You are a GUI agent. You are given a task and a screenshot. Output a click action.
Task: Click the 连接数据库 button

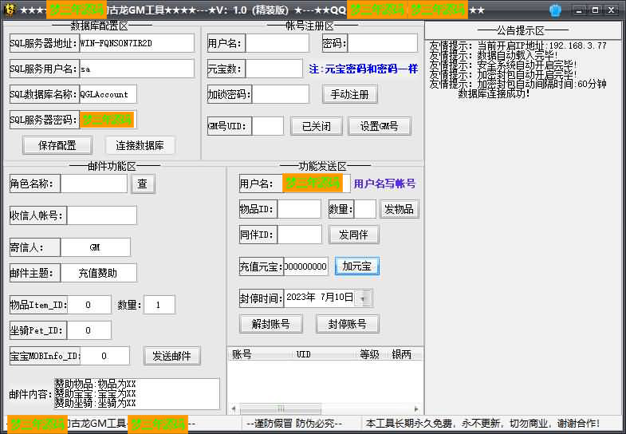tap(140, 145)
